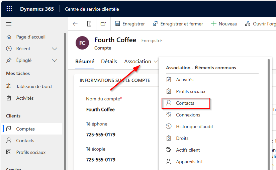The height and width of the screenshot is (170, 276).
Task: Click the sidebar Contacts person icon
Action: point(9,140)
